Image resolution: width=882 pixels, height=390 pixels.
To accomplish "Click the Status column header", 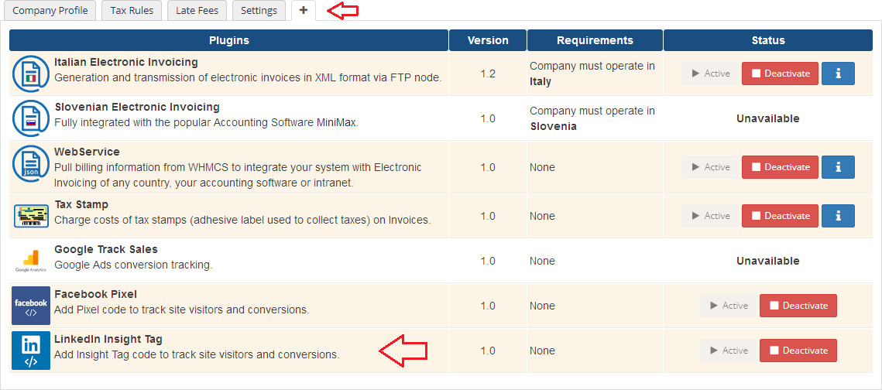I will pyautogui.click(x=768, y=40).
